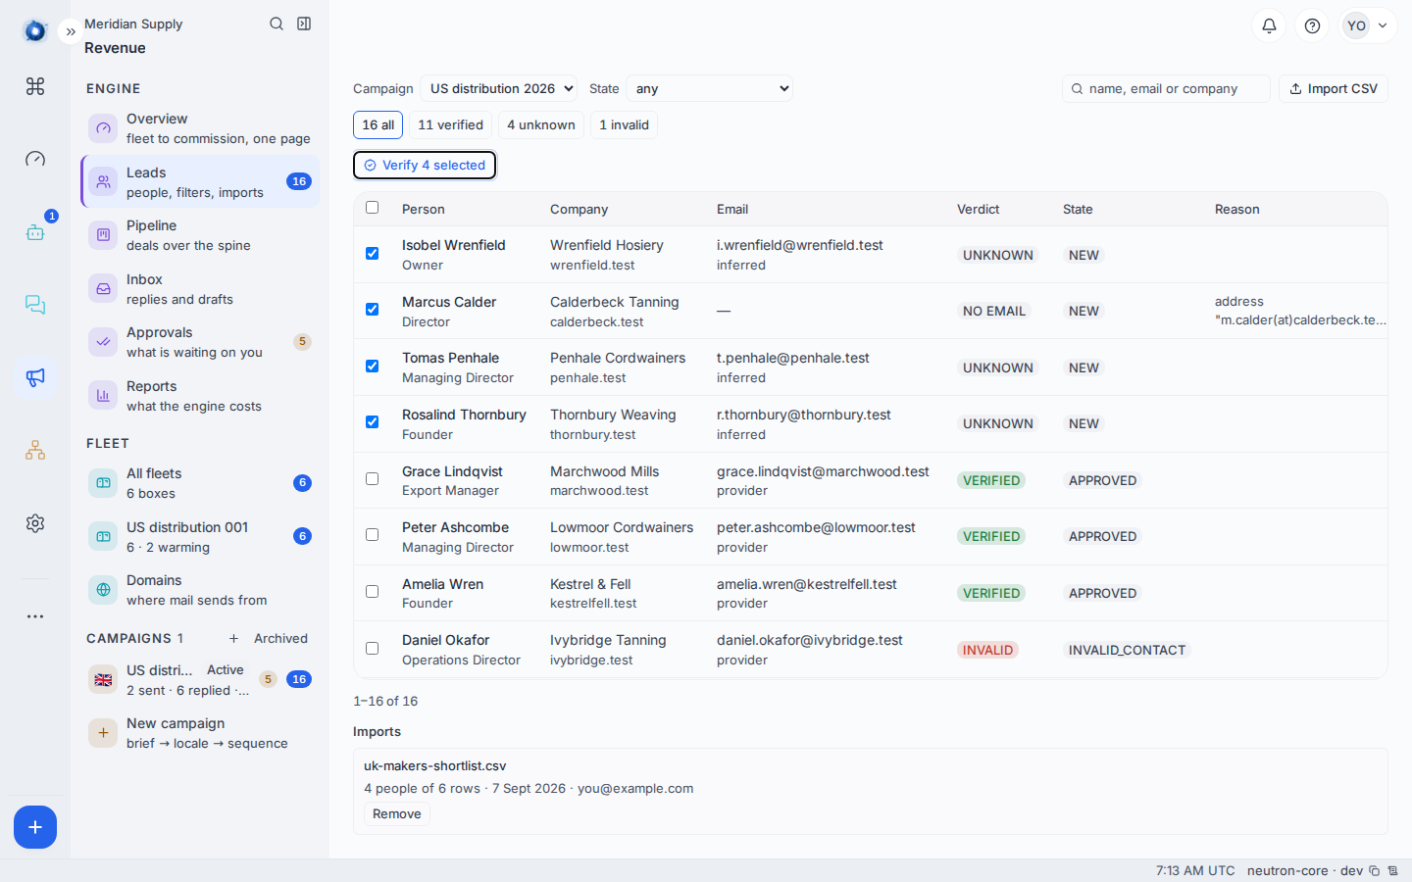Select the 11 verified filter tab
Image resolution: width=1412 pixels, height=882 pixels.
pos(450,124)
